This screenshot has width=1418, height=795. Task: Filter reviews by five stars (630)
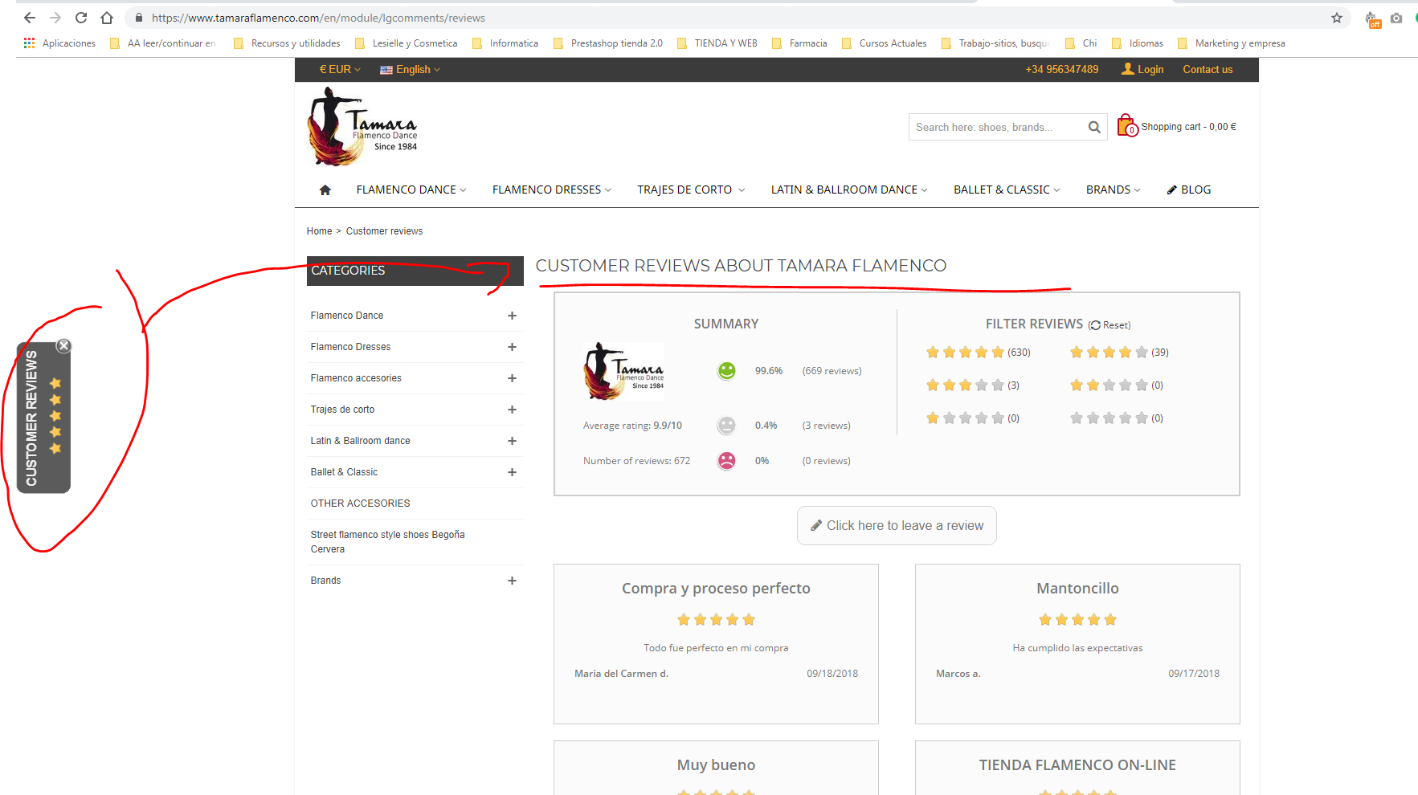[977, 353]
